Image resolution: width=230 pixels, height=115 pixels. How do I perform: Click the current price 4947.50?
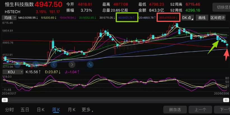pyautogui.click(x=48, y=4)
